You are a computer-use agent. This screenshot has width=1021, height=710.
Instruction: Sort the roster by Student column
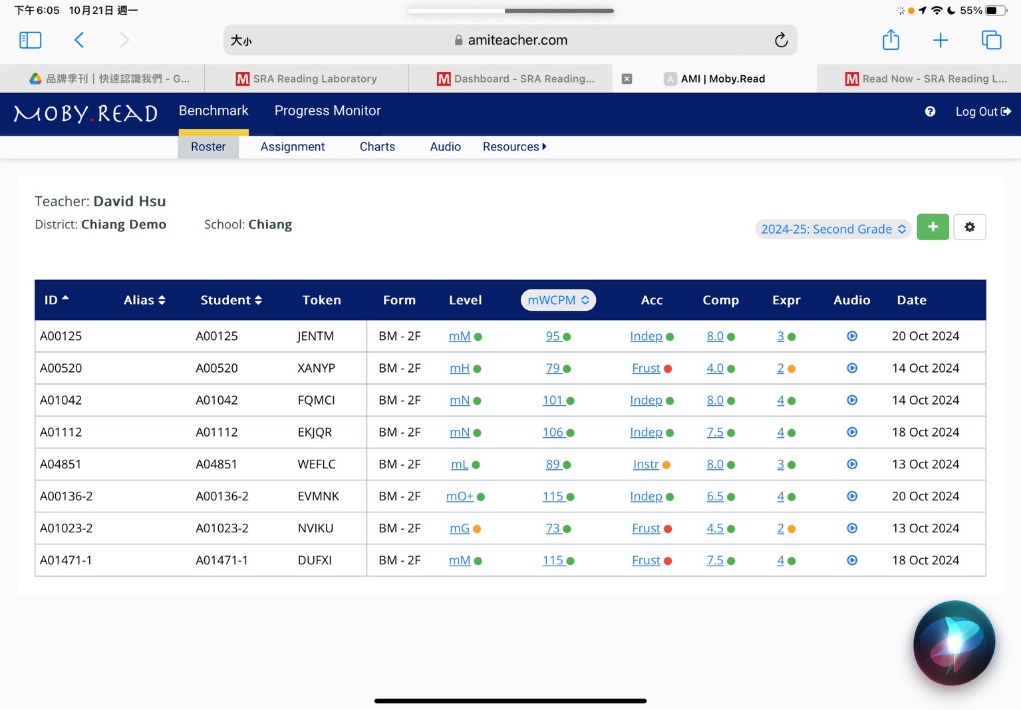[231, 300]
